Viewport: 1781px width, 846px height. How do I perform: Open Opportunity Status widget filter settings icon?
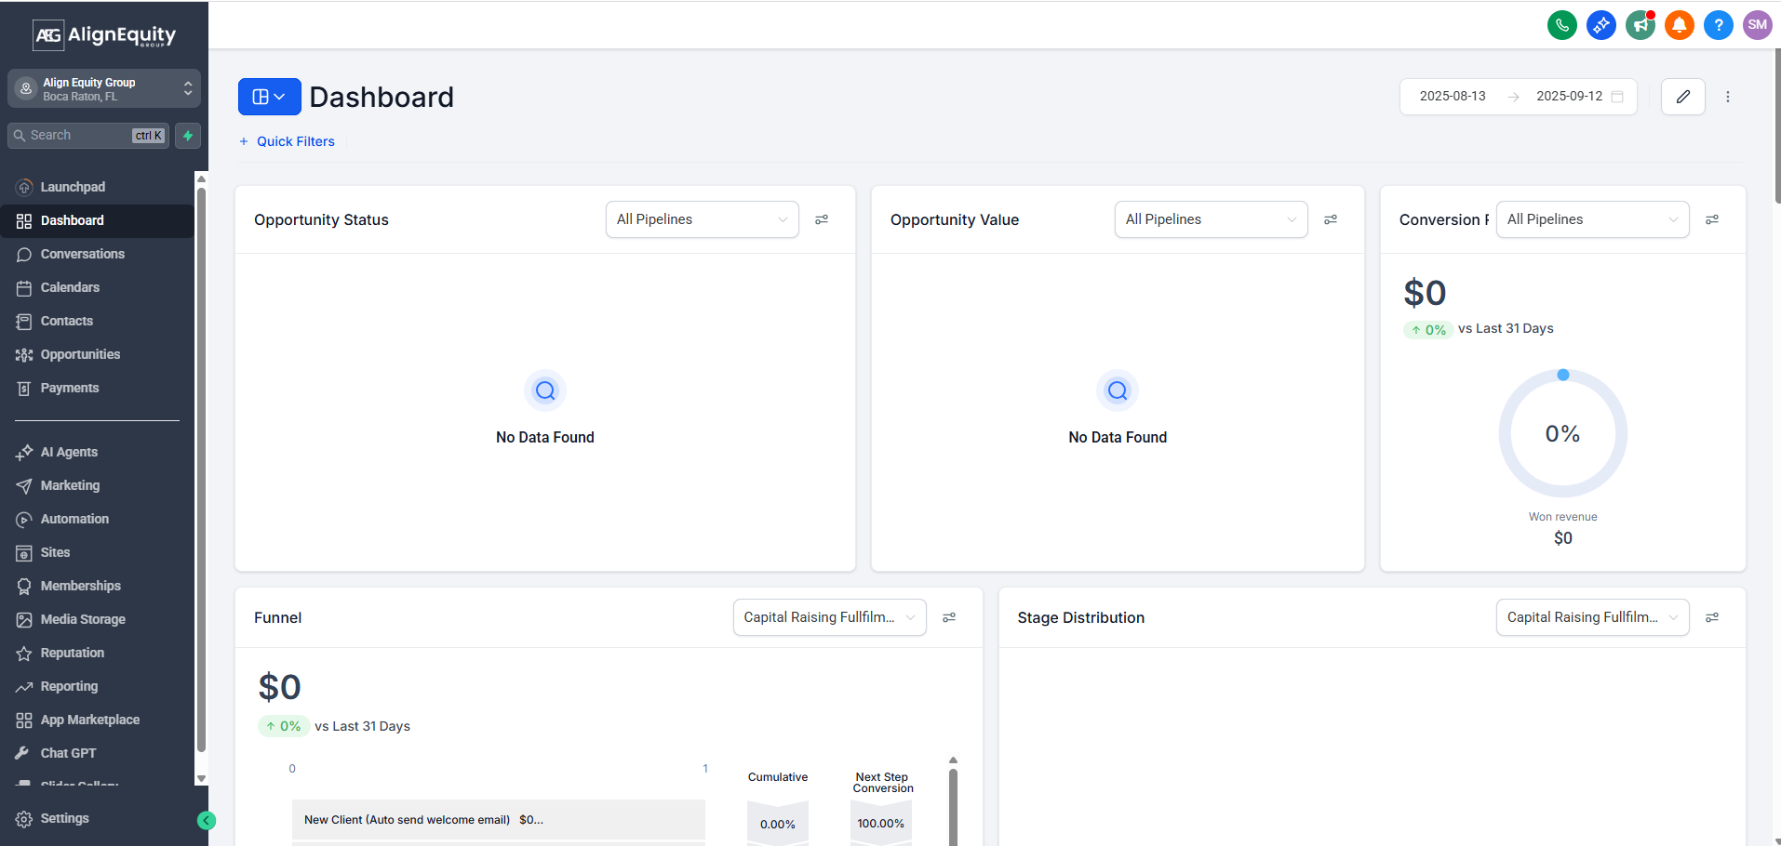(822, 219)
